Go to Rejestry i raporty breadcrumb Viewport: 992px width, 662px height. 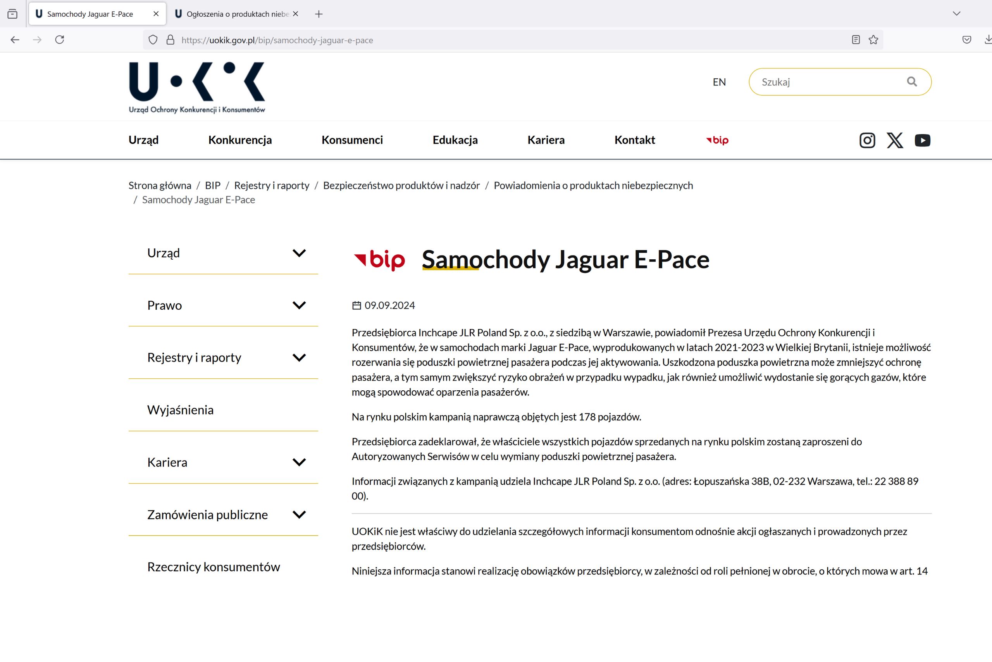point(271,185)
